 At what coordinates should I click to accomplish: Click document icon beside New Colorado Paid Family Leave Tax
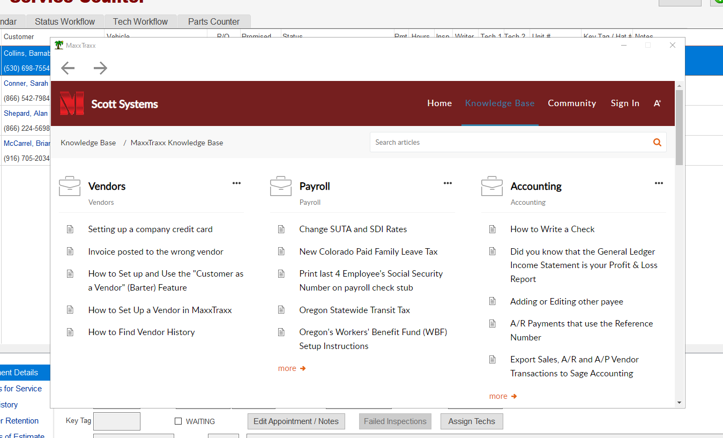coord(281,251)
